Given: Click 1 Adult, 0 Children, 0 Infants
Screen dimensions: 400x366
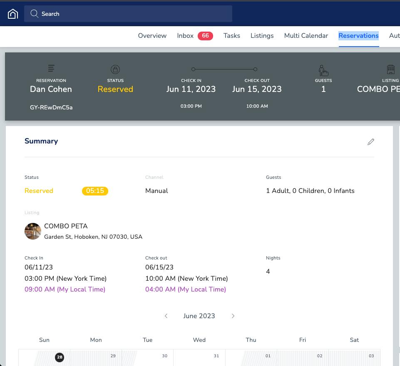Looking at the screenshot, I should coord(310,191).
